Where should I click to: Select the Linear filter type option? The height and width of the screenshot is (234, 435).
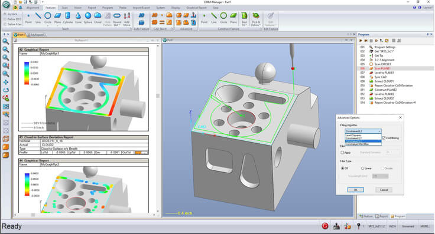[x=362, y=168]
